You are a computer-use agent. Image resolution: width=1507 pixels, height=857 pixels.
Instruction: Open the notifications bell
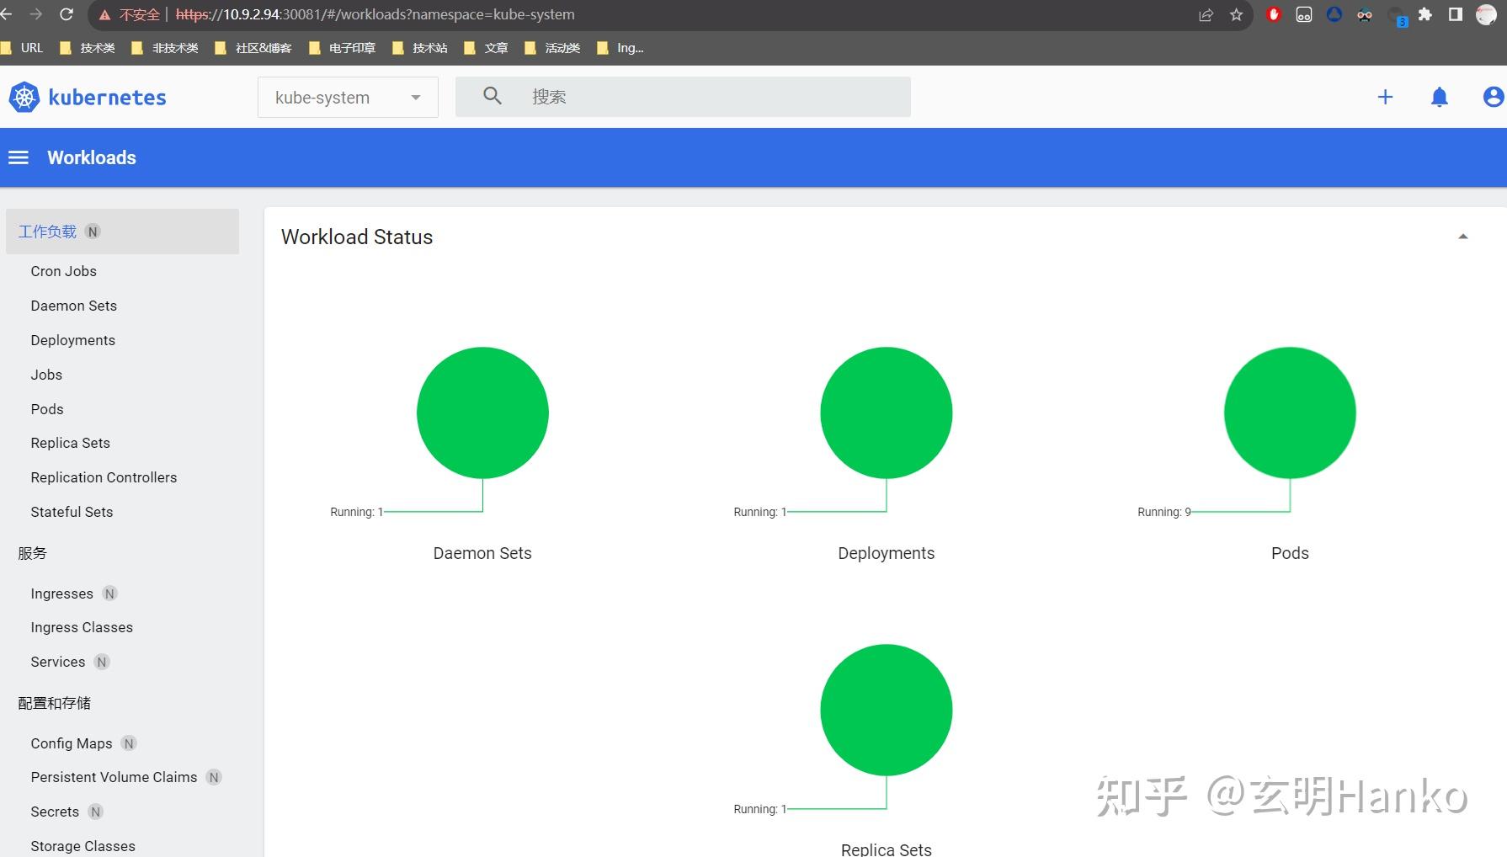click(1440, 97)
